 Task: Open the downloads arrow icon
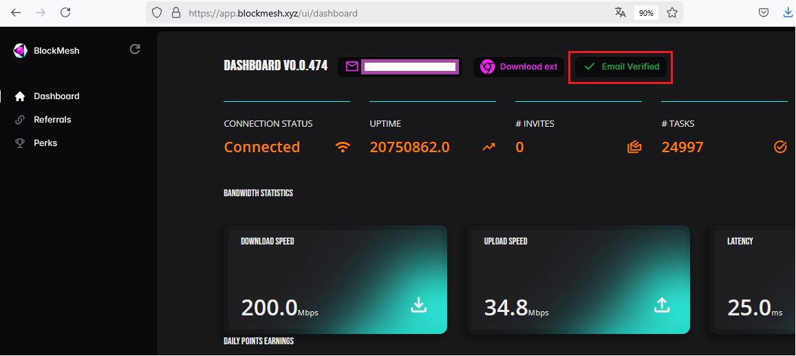[789, 13]
